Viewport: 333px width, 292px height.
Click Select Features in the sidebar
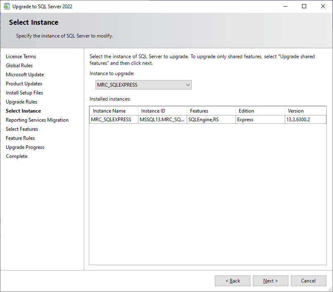pyautogui.click(x=22, y=129)
